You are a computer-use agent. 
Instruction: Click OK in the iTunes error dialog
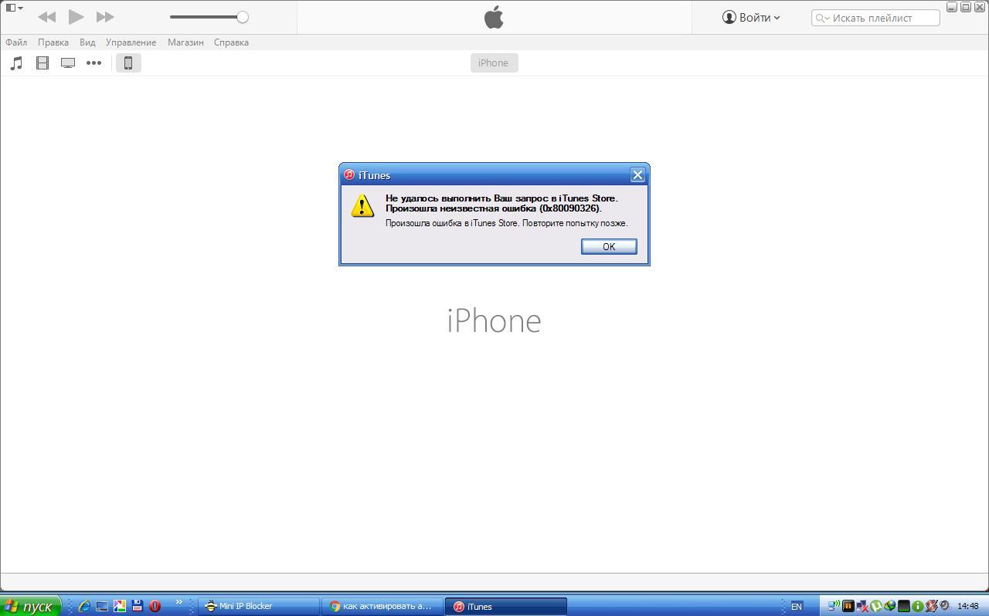[x=609, y=246]
